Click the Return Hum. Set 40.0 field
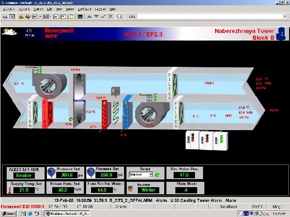Image resolution: width=290 pixels, height=217 pixels. pyautogui.click(x=63, y=190)
